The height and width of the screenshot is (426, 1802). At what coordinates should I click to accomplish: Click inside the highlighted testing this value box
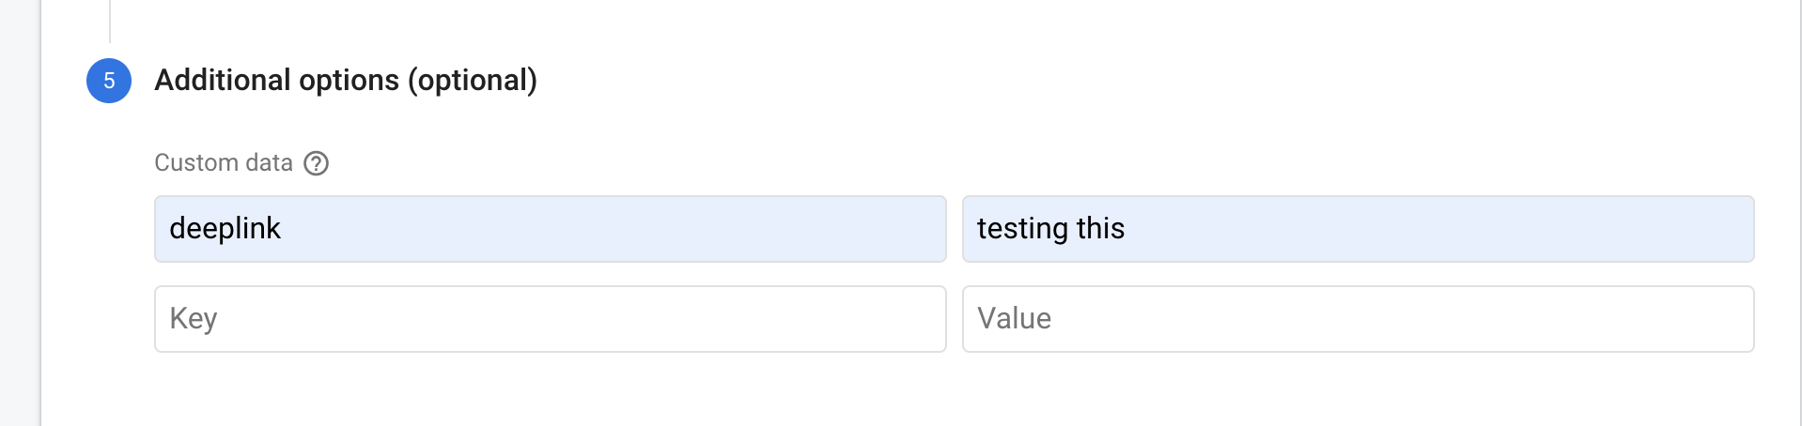point(1359,229)
